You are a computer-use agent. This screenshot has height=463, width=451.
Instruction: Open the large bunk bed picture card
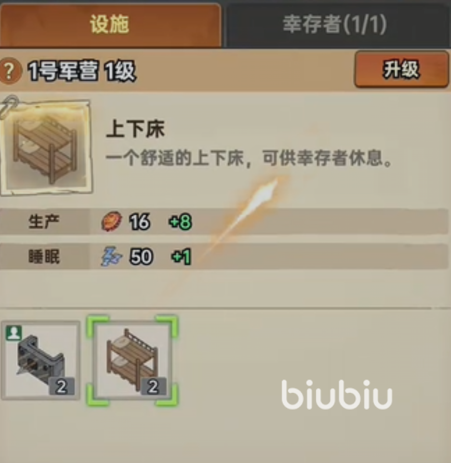47,147
